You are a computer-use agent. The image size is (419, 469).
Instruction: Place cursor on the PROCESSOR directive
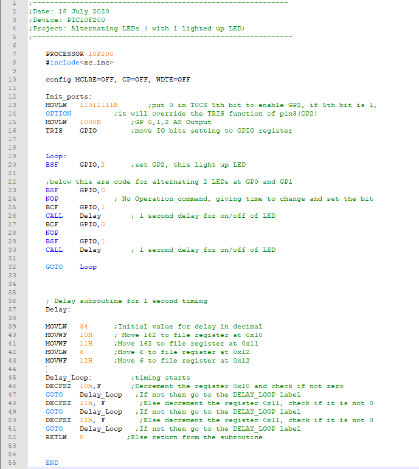pos(64,54)
